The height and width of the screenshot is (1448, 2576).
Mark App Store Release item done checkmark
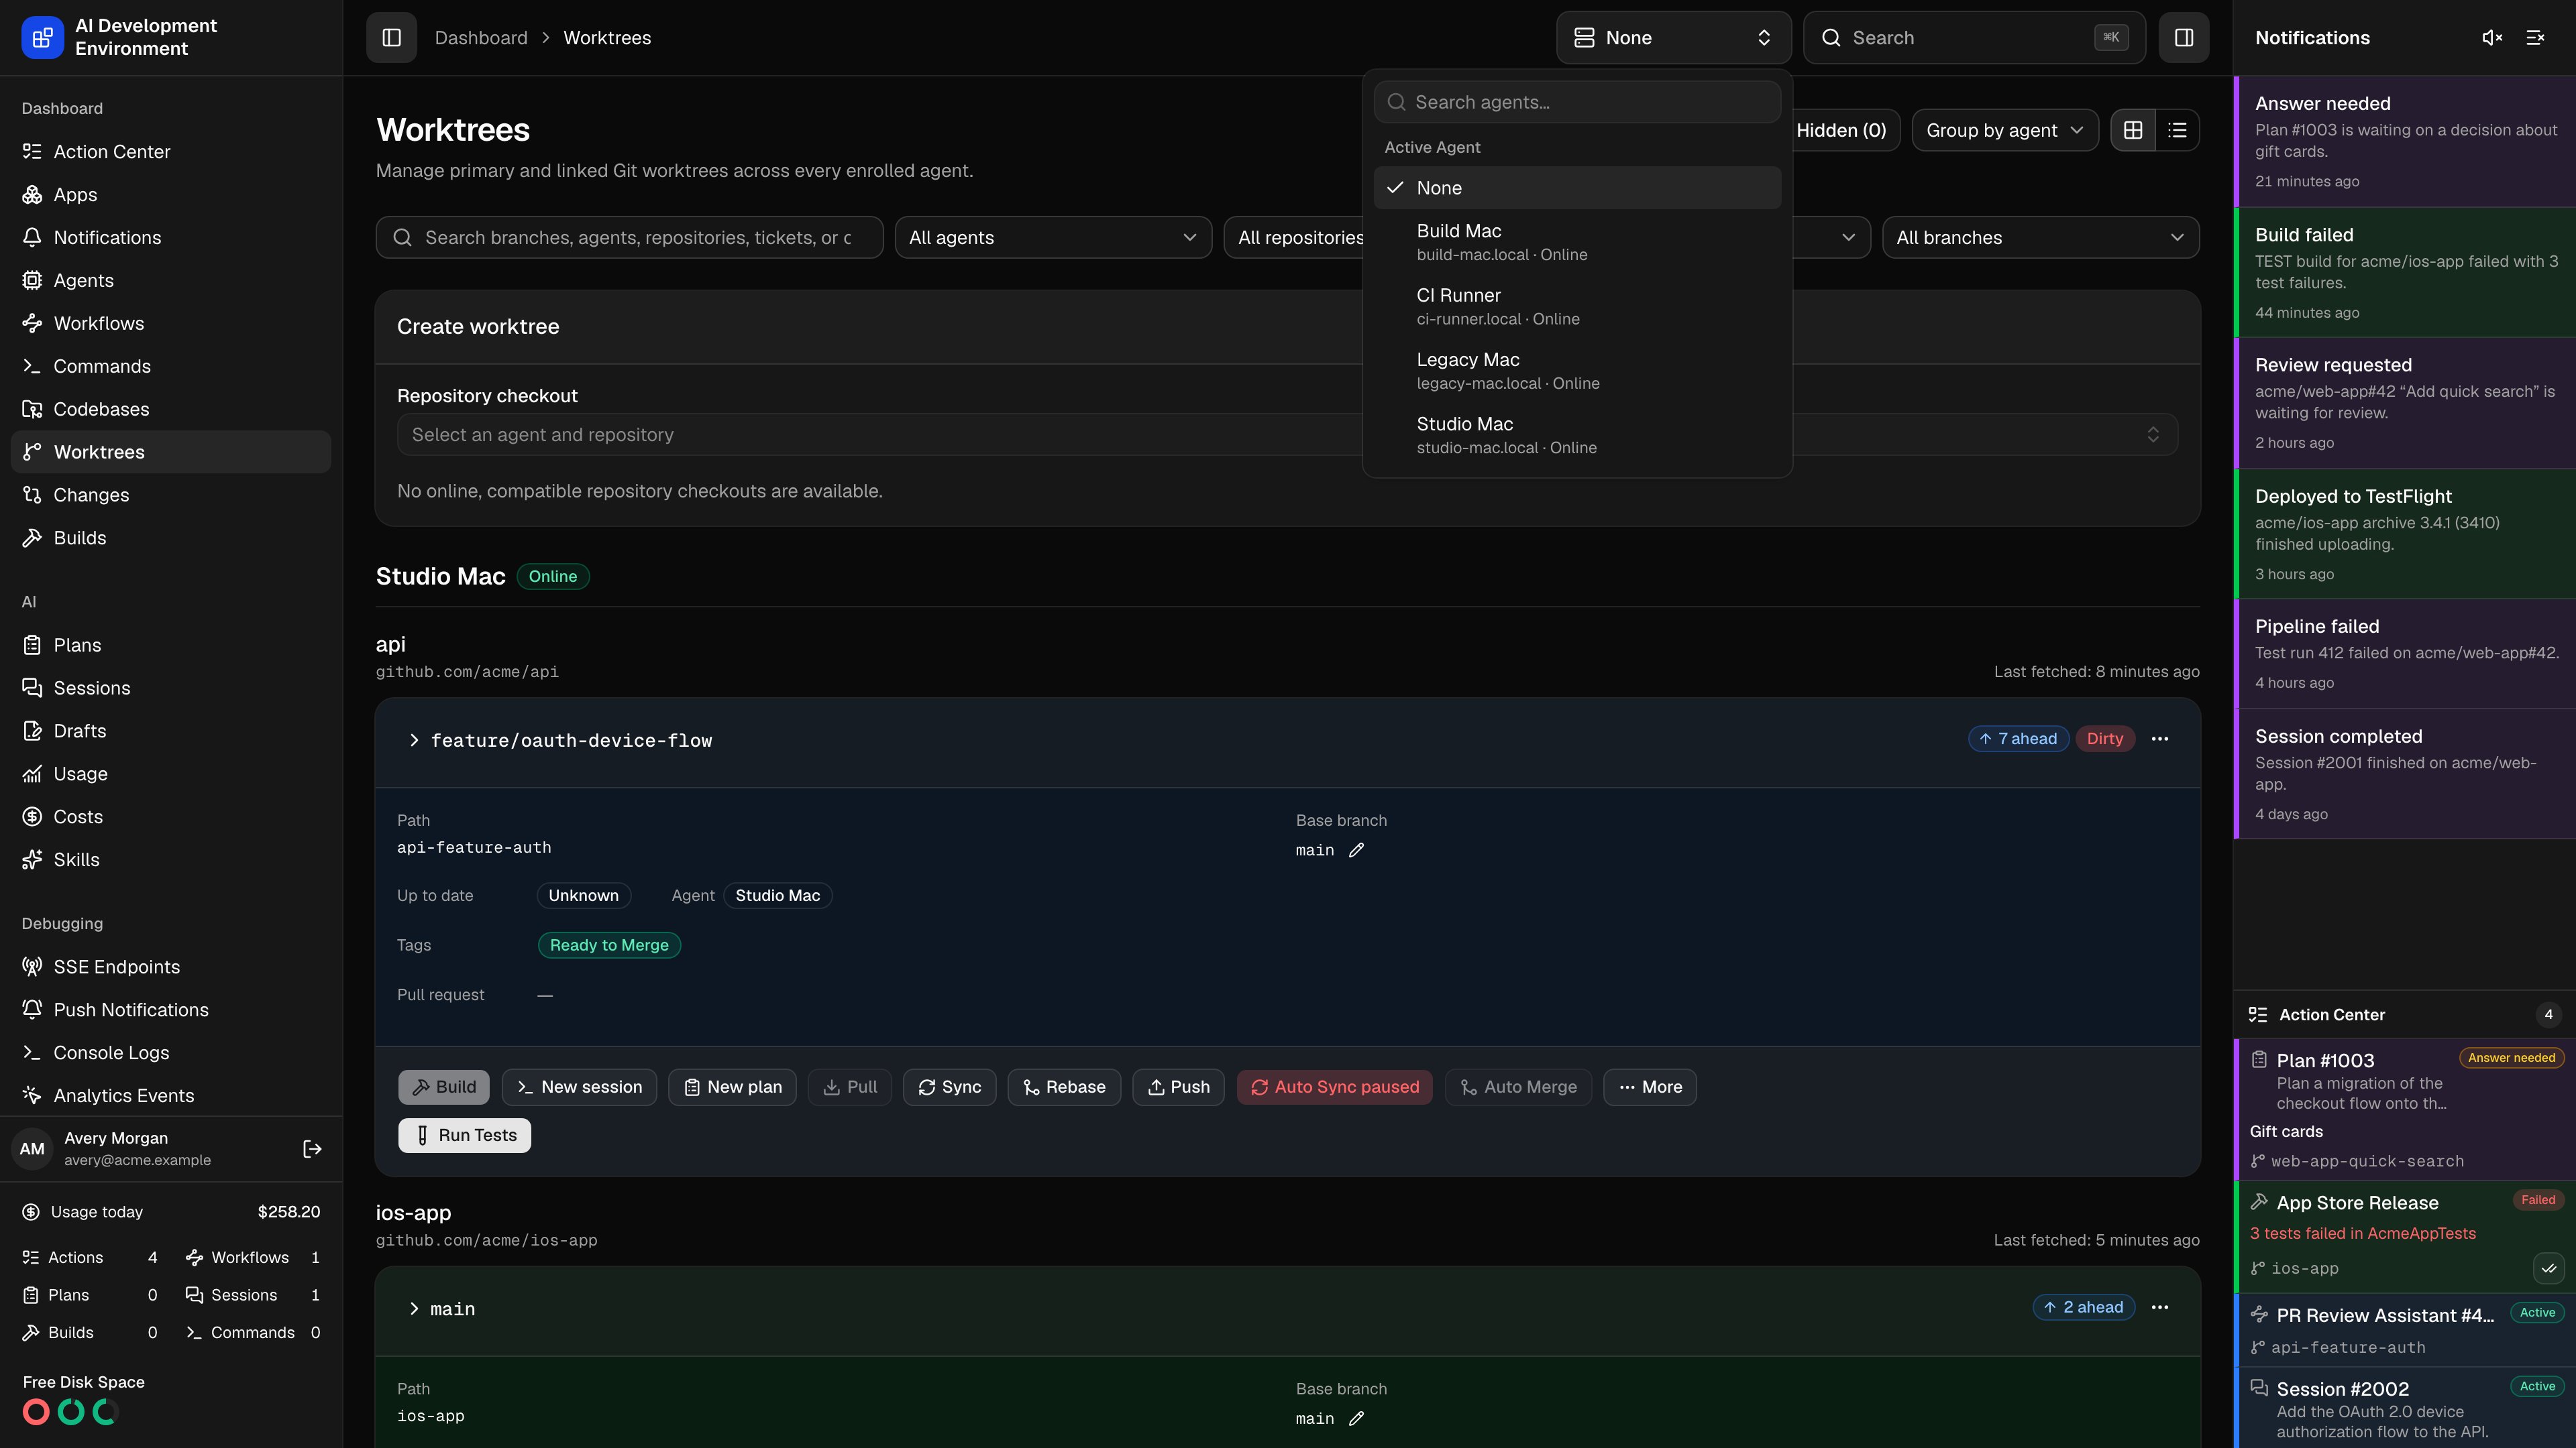click(2549, 1268)
